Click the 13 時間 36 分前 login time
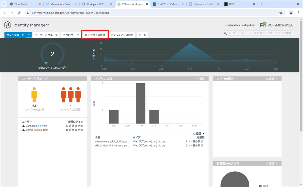 [74, 126]
